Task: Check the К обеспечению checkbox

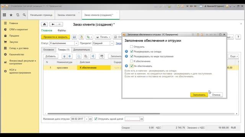Action: [132, 61]
